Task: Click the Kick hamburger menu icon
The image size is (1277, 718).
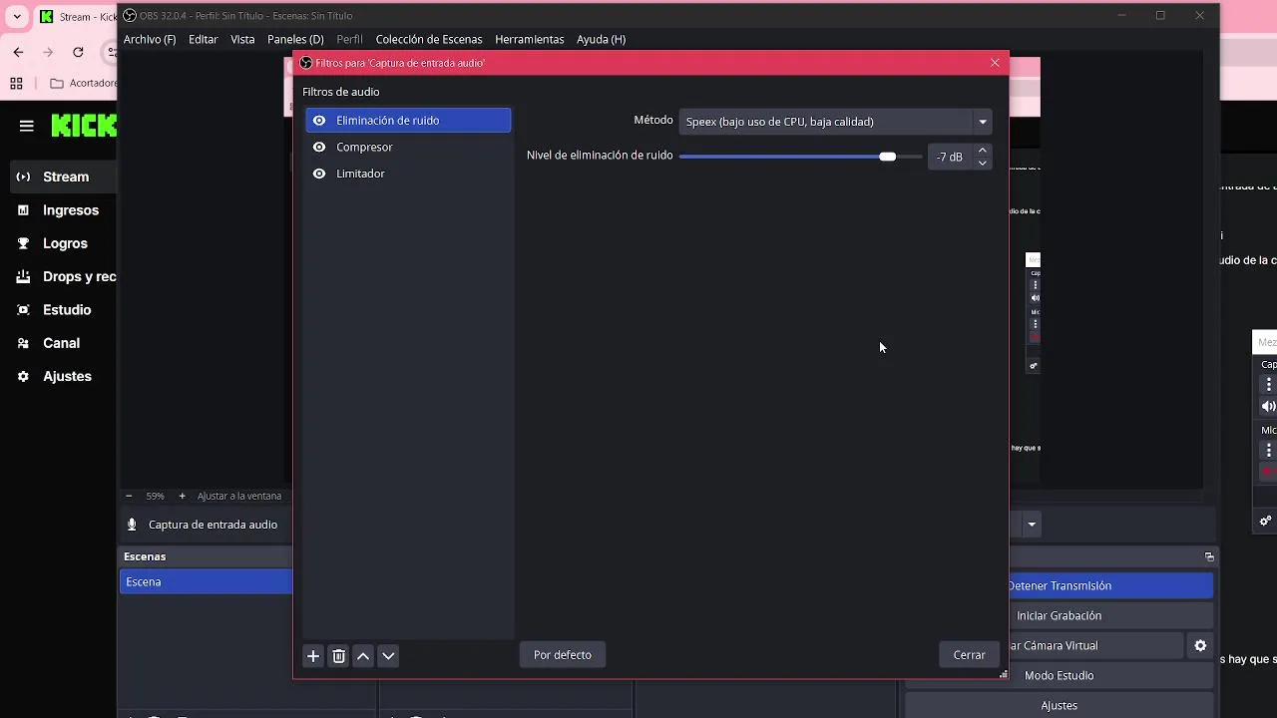Action: click(x=27, y=126)
